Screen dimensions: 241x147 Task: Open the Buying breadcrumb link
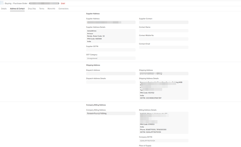coord(7,3)
